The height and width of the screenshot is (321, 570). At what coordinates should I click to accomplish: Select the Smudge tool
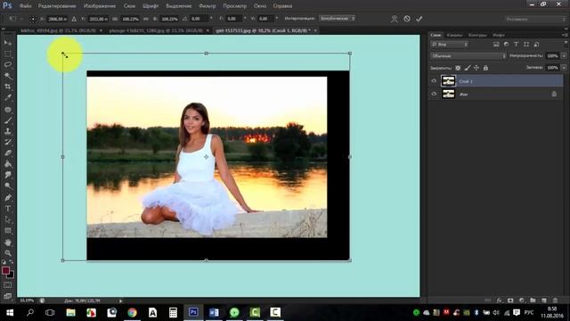8,175
